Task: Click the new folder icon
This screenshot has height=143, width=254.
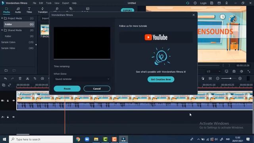Action: [x=6, y=70]
